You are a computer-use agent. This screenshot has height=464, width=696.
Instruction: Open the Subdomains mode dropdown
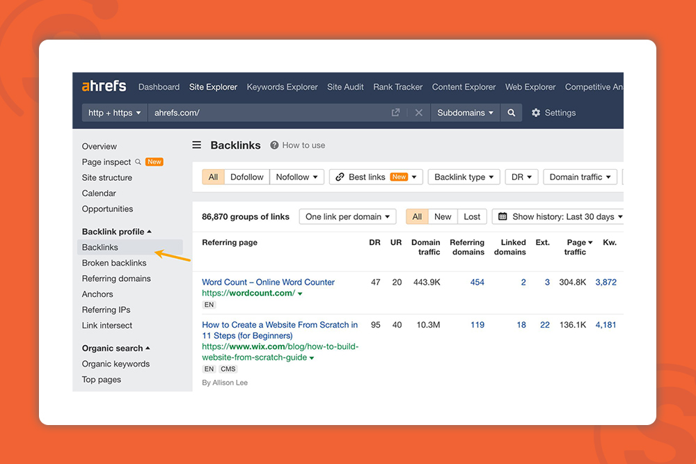tap(465, 113)
